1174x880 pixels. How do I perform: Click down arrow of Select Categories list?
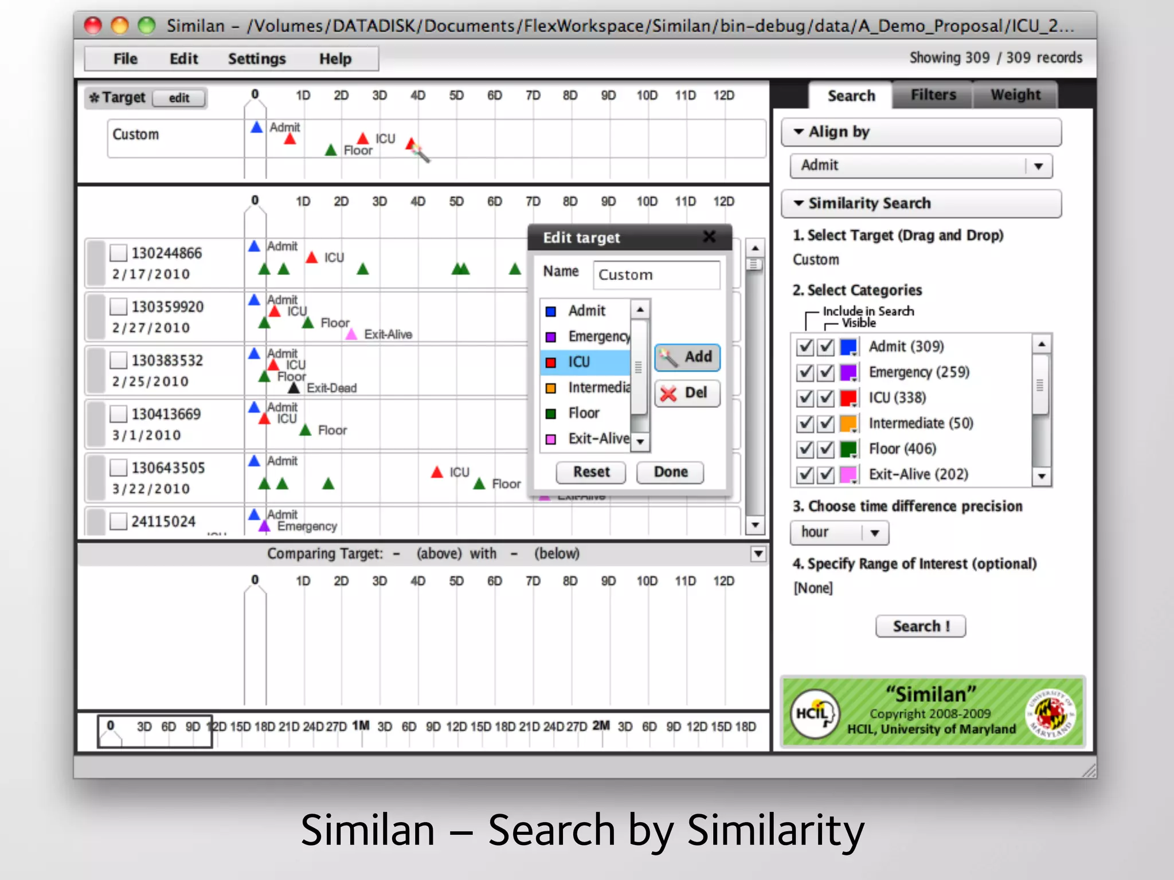[x=1042, y=477]
